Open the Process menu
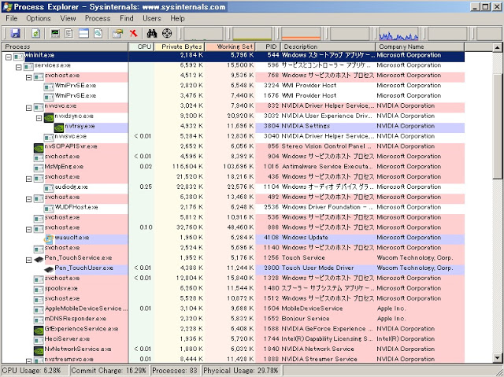Viewport: 504px width, 377px height. tap(98, 18)
